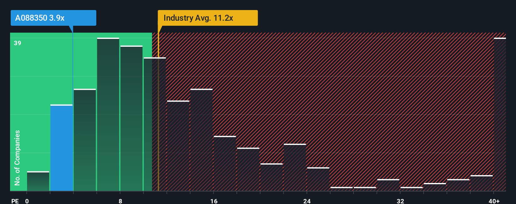The image size is (516, 204).
Task: Click the bar just right of PE 16
Action: tap(225, 164)
